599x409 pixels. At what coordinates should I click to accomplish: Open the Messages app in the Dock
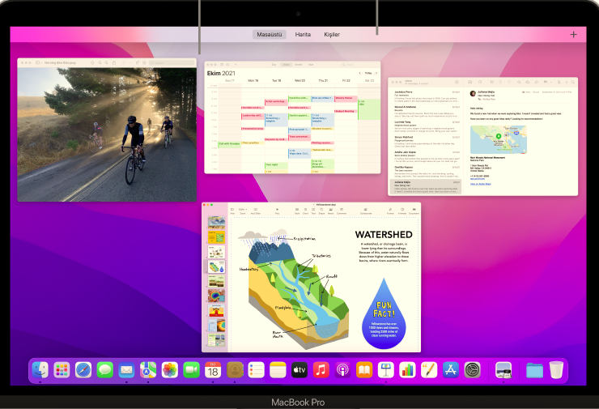[104, 370]
